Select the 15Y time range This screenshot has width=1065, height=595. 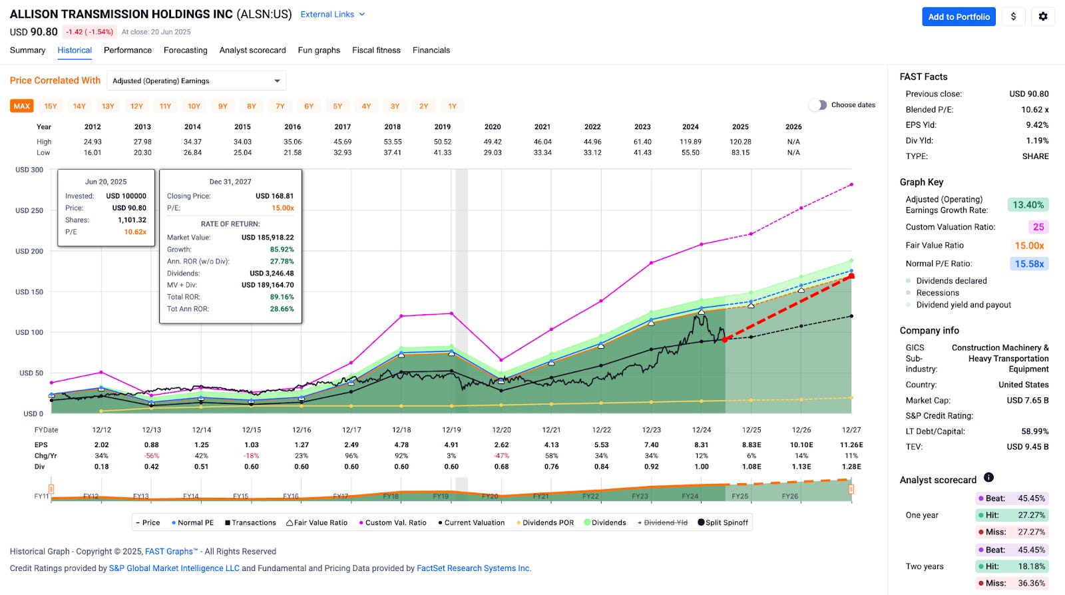(51, 106)
